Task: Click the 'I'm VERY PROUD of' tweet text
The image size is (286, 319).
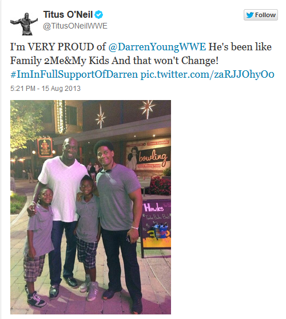Action: 58,47
